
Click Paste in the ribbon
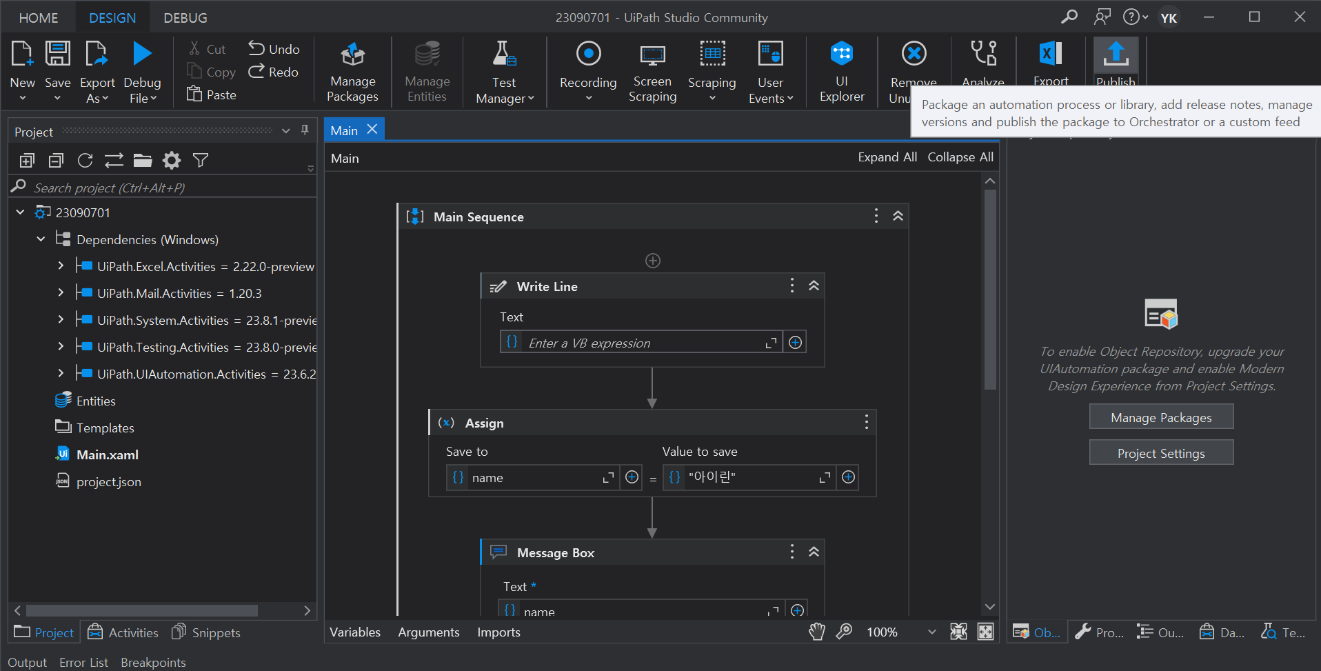211,94
